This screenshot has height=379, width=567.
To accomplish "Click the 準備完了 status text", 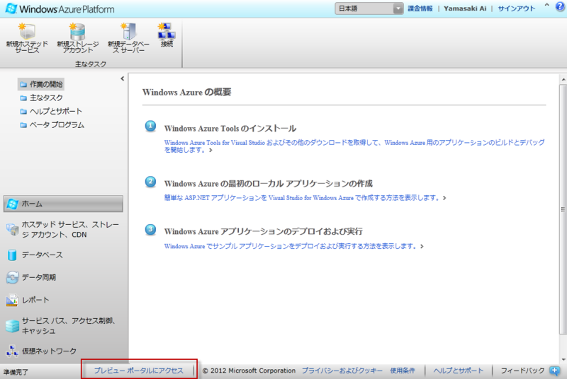I will tap(16, 372).
